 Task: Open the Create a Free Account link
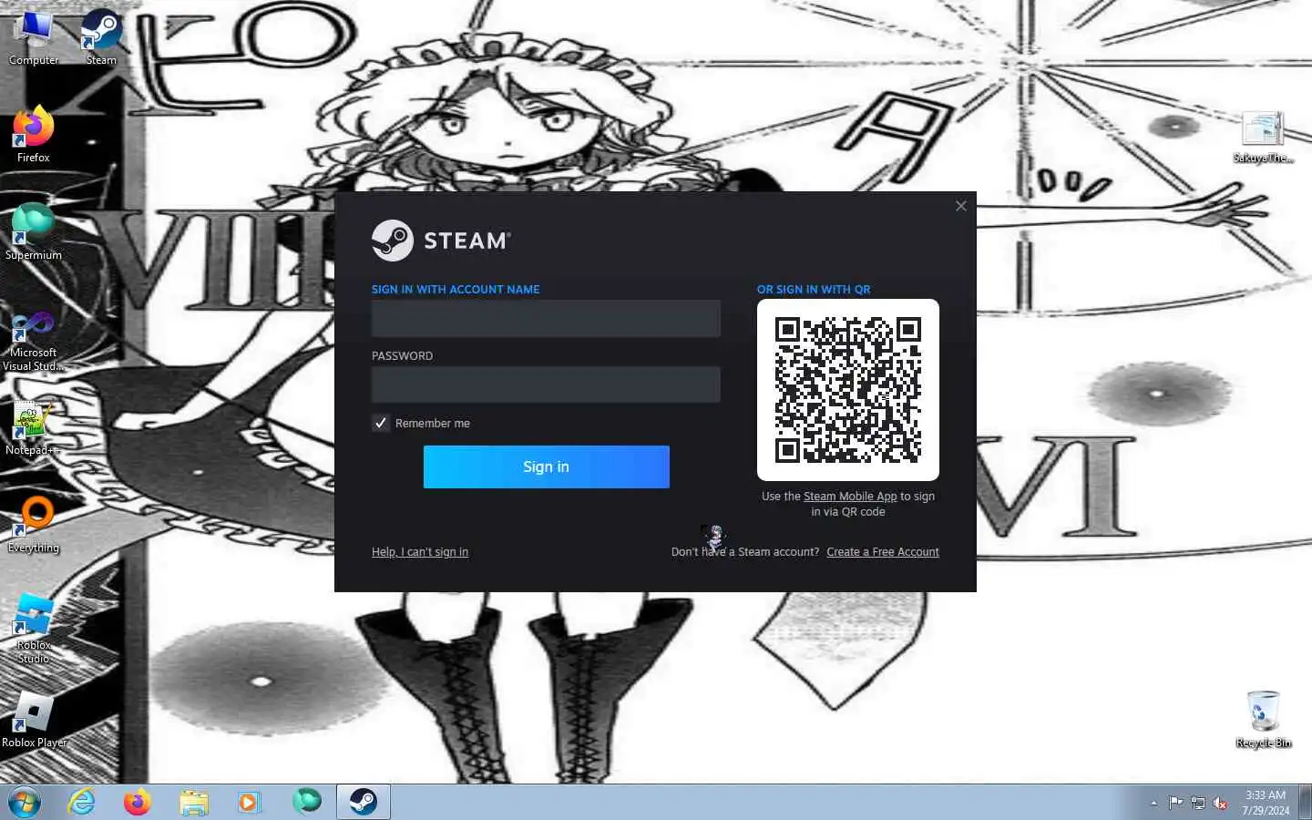883,552
